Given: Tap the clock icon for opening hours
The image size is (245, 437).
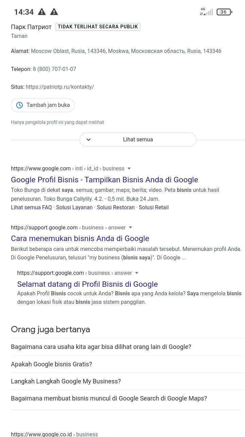Looking at the screenshot, I should click(x=20, y=105).
